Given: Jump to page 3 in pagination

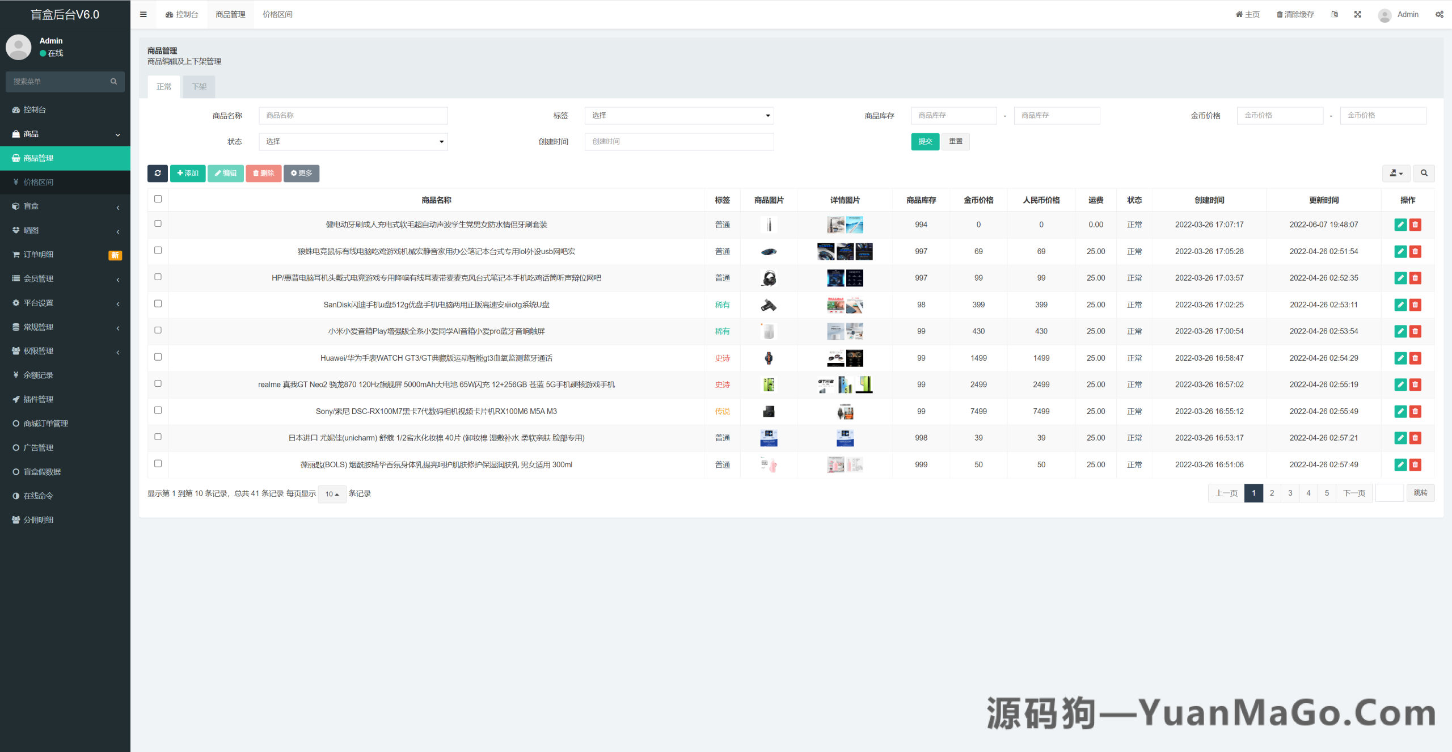Looking at the screenshot, I should pyautogui.click(x=1290, y=493).
